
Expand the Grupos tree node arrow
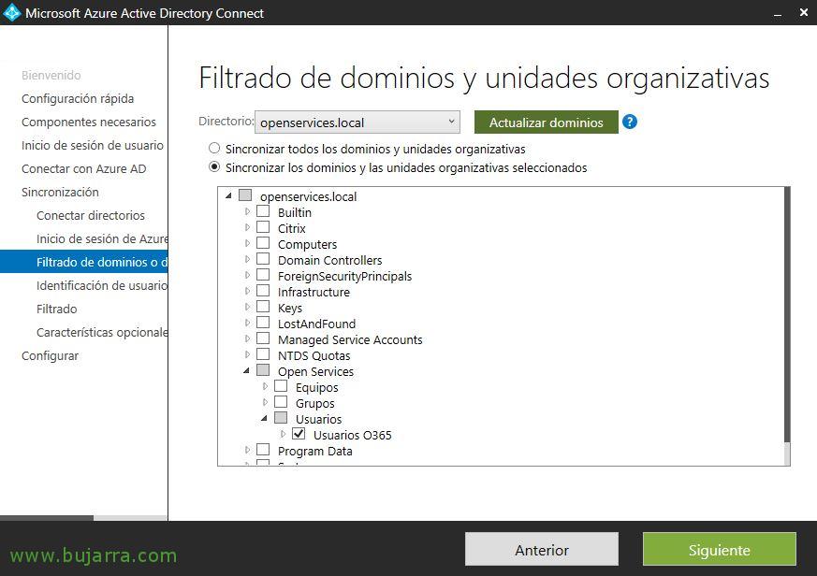pos(266,403)
